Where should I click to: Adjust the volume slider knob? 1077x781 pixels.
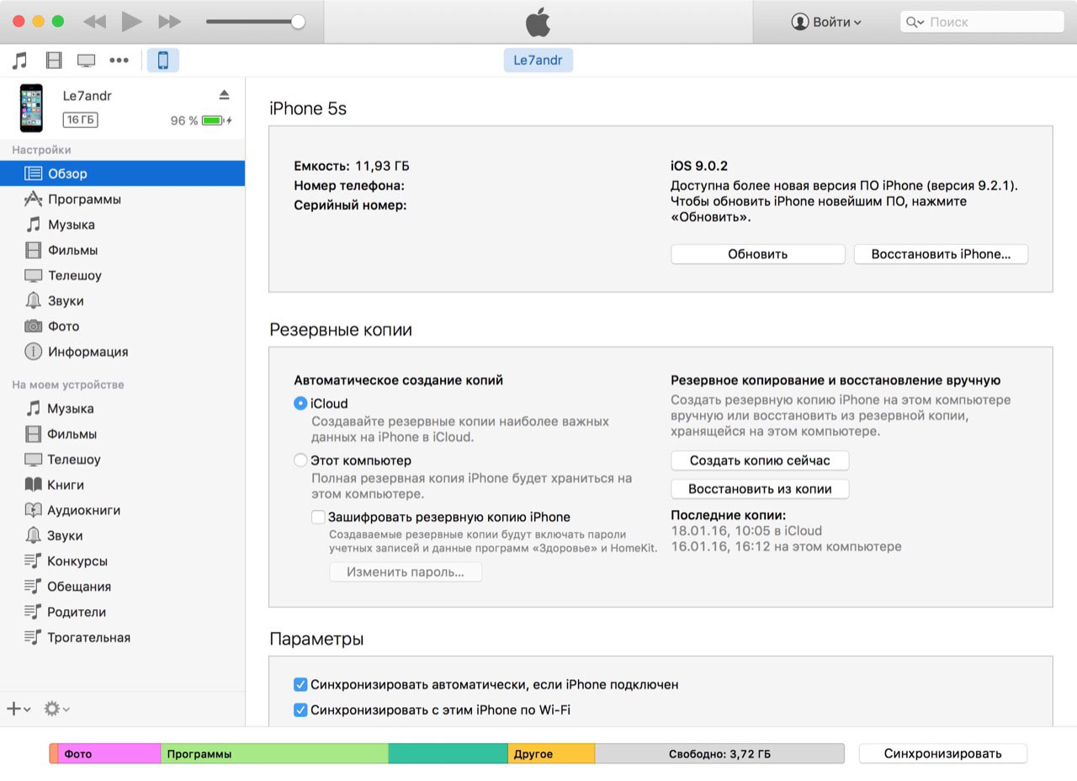[298, 22]
